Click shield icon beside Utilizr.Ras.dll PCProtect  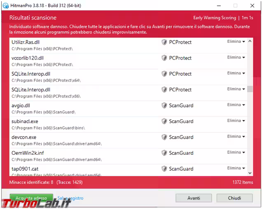[164, 42]
